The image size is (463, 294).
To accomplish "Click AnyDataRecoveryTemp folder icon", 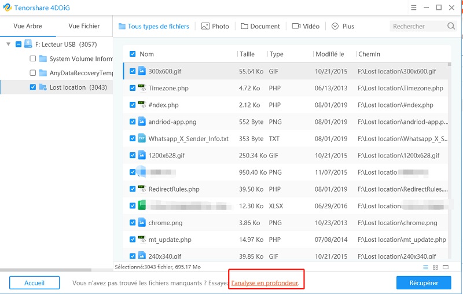I will click(43, 72).
